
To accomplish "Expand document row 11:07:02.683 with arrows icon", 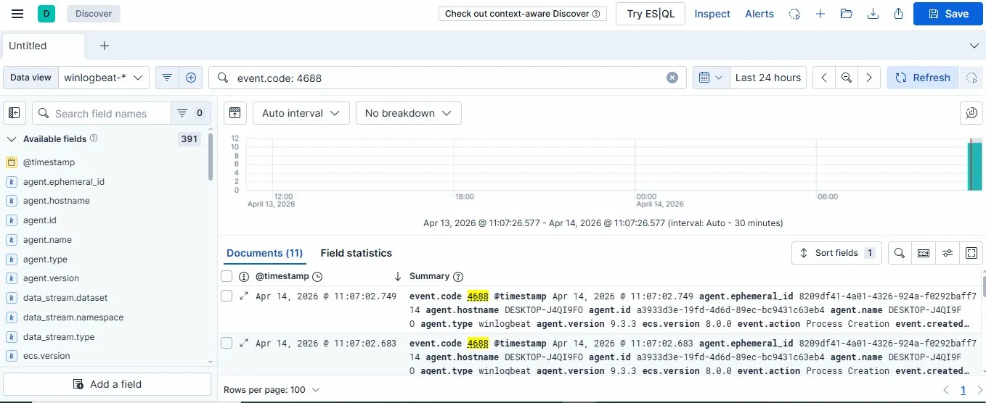I will pos(244,343).
